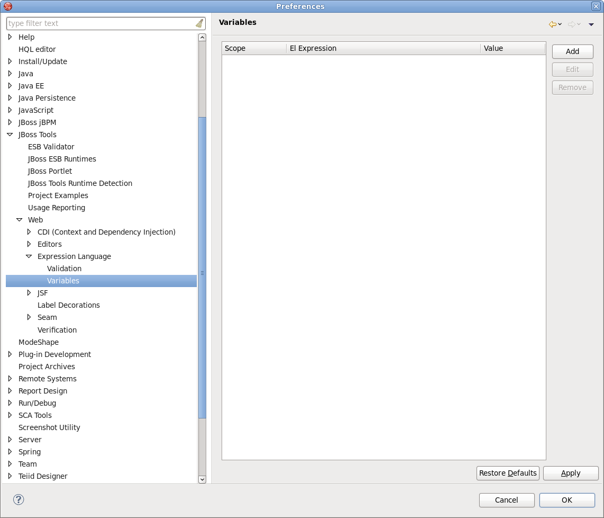Click the Add variable button
The image size is (604, 518).
tap(572, 51)
